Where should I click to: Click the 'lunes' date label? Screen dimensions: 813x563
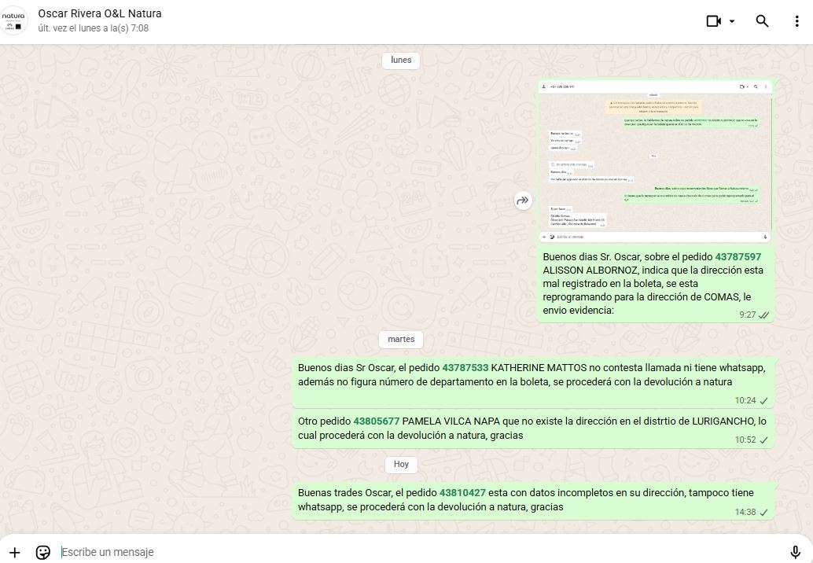(x=401, y=61)
